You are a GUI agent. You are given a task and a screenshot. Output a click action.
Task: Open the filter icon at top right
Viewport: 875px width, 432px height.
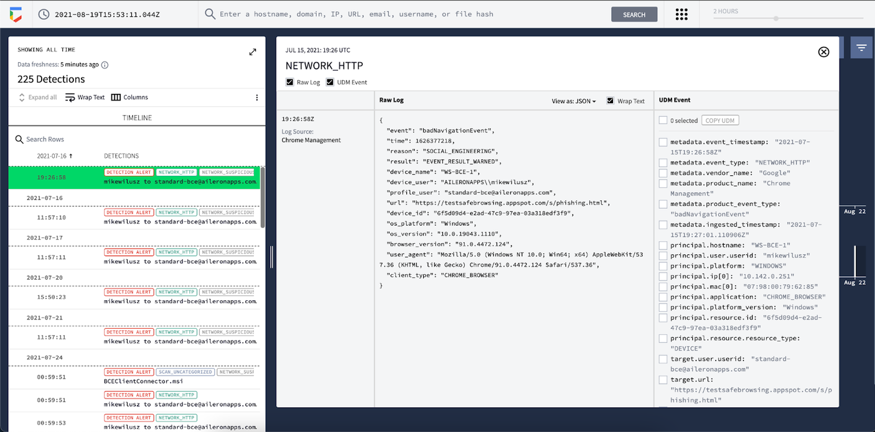861,47
